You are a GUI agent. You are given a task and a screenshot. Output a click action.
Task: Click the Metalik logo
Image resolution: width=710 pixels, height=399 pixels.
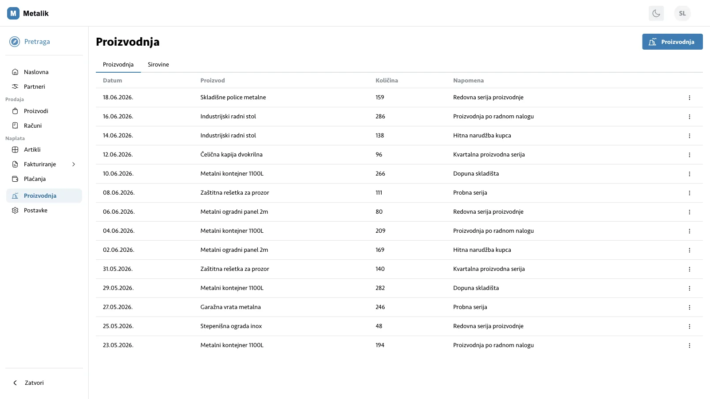(28, 13)
